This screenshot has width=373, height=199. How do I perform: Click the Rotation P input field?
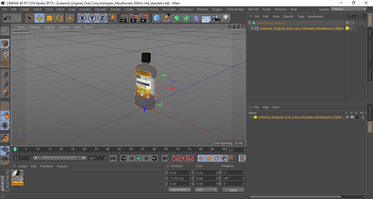(233, 178)
